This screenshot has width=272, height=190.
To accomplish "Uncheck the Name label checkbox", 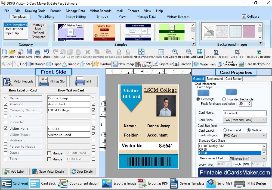I will (x=5, y=98).
